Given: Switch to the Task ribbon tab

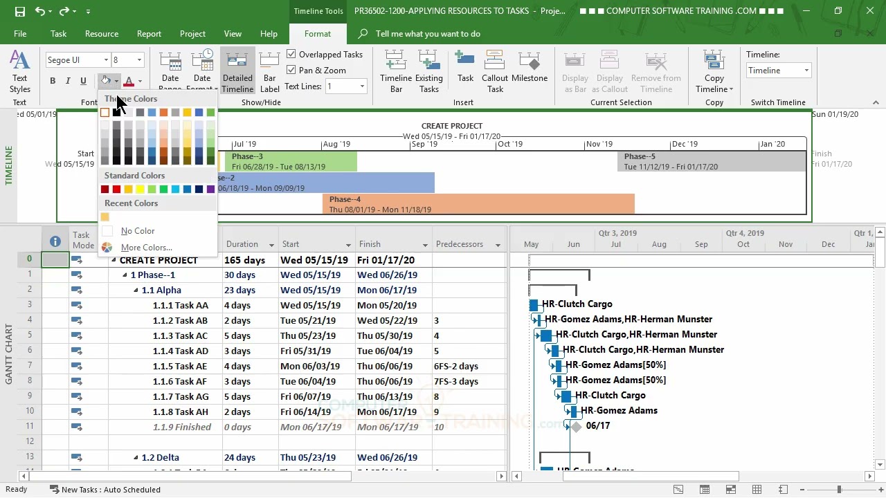Looking at the screenshot, I should point(58,33).
